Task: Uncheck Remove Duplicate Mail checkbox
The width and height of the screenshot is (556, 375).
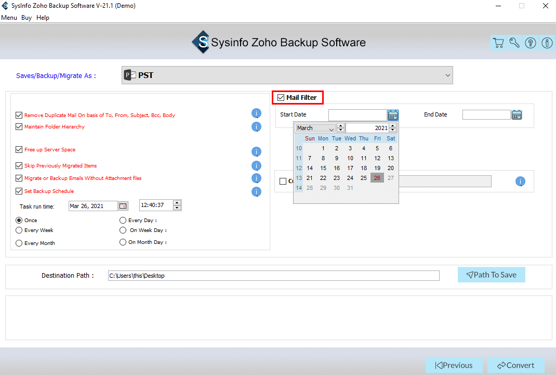Action: tap(19, 115)
